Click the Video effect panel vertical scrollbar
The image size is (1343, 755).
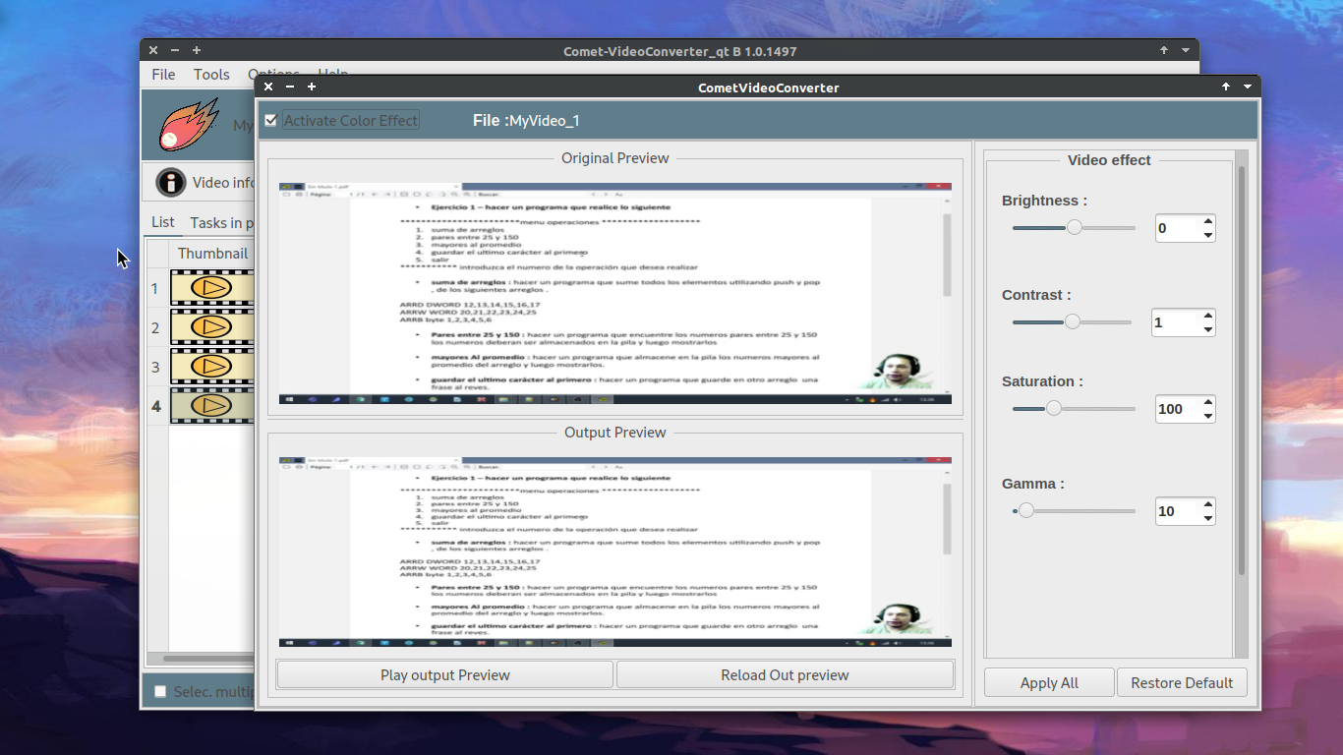tap(1242, 370)
